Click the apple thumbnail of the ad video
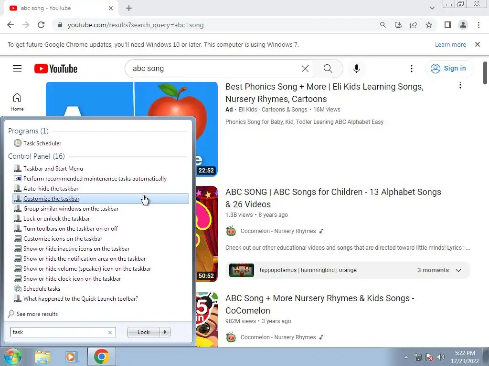The width and height of the screenshot is (489, 366). click(132, 99)
